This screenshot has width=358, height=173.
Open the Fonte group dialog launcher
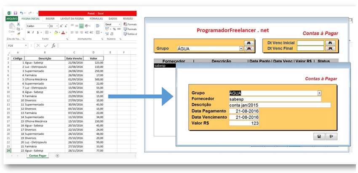tap(67, 39)
